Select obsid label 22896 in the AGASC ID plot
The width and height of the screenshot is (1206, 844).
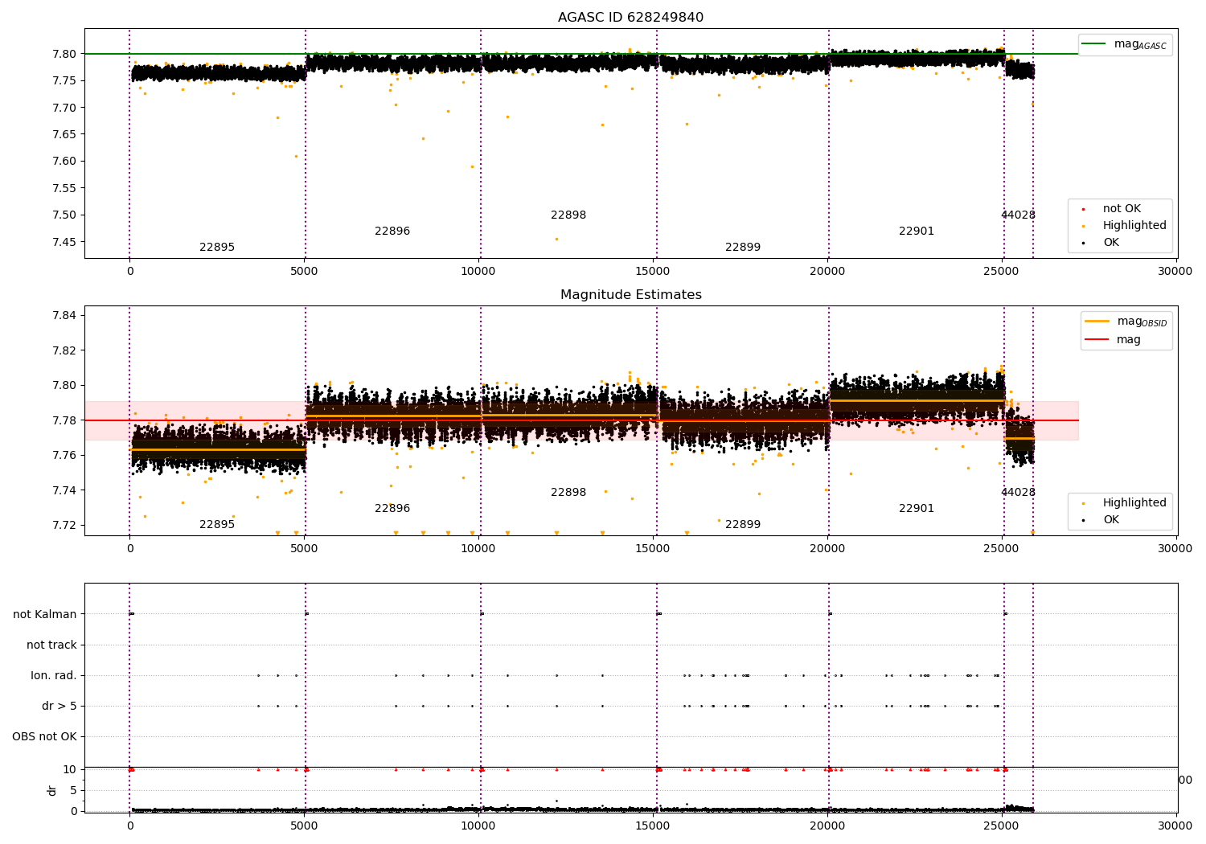(392, 231)
